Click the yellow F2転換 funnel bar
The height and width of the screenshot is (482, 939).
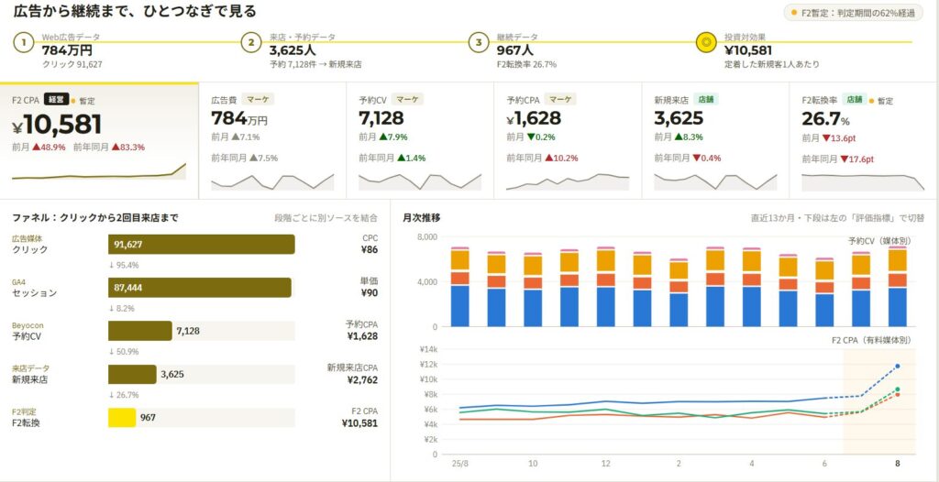tap(122, 417)
